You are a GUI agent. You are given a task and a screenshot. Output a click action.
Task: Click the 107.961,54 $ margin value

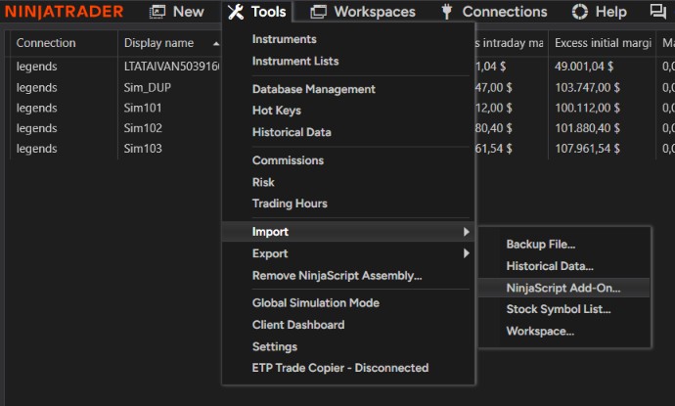pos(587,149)
